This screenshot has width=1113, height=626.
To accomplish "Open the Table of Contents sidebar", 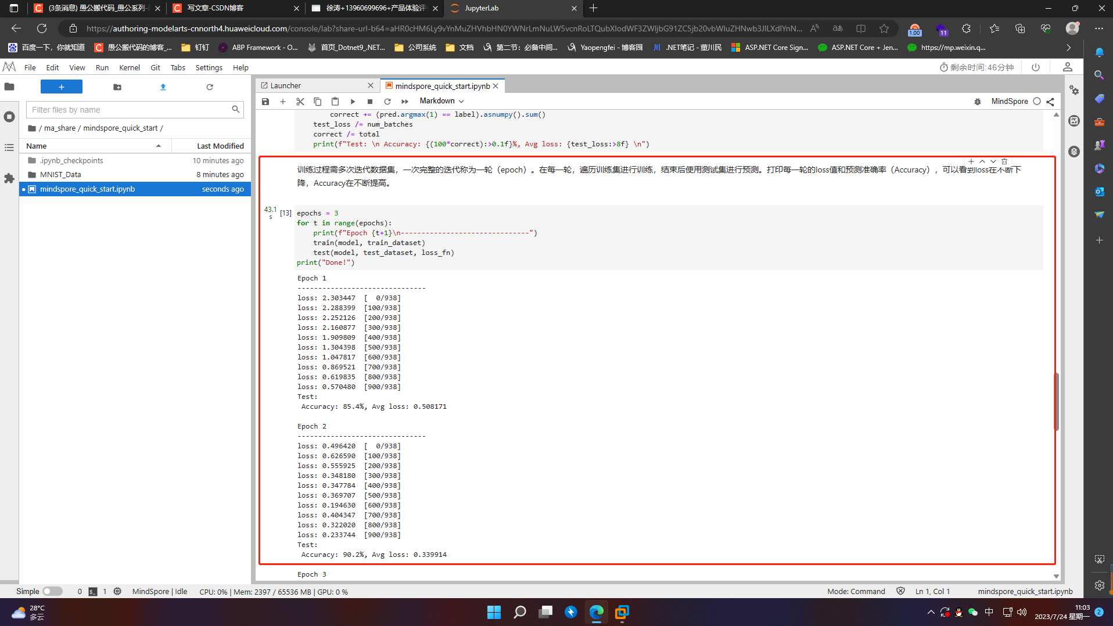I will (9, 147).
